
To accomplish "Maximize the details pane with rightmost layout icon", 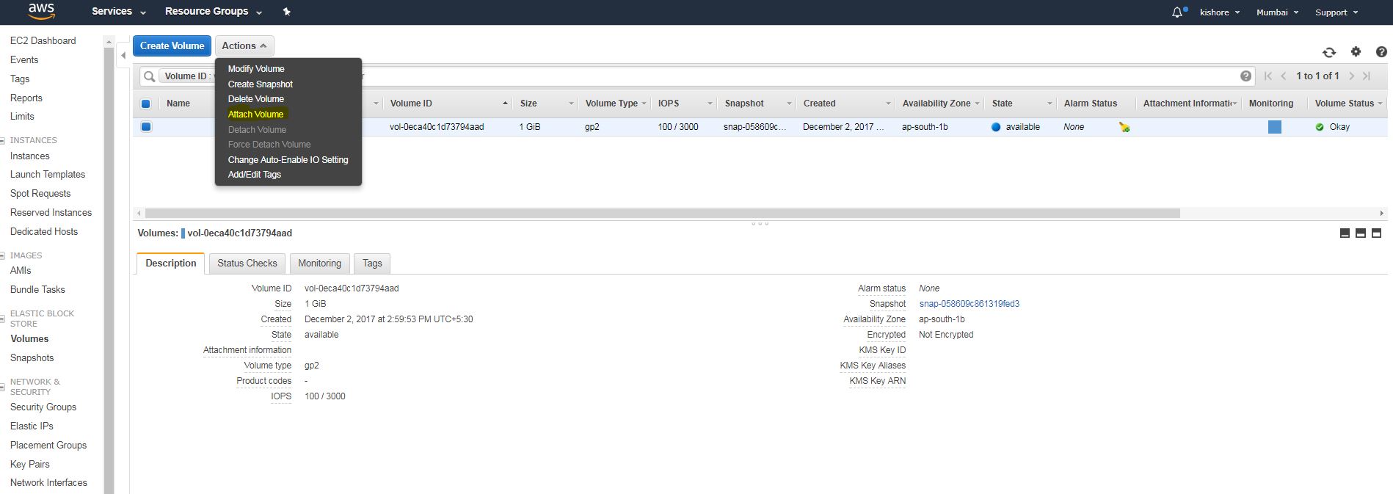I will click(x=1376, y=233).
